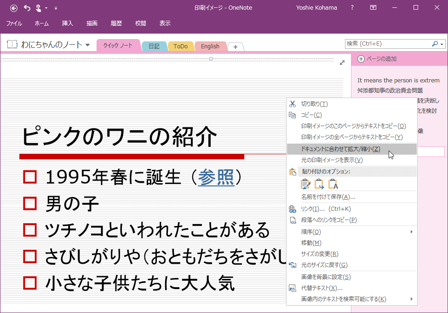Choose 印刷イメージのこのページからテキストをコピー(O)
The height and width of the screenshot is (313, 448).
click(x=351, y=126)
